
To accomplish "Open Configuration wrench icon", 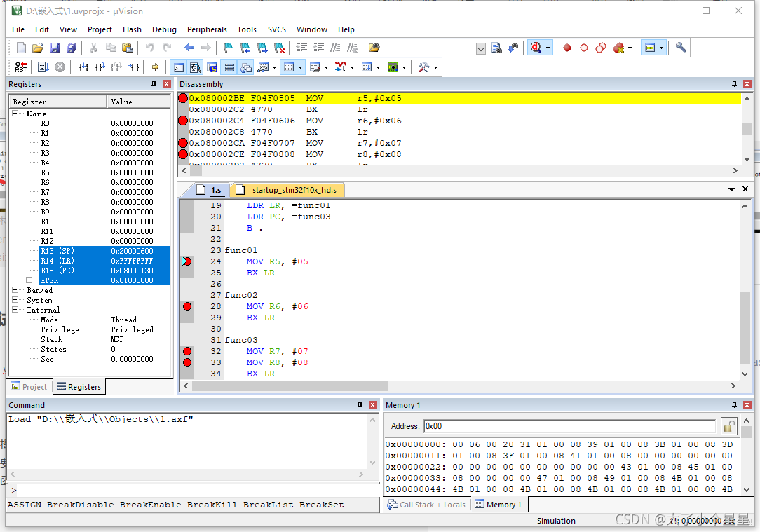I will (681, 48).
